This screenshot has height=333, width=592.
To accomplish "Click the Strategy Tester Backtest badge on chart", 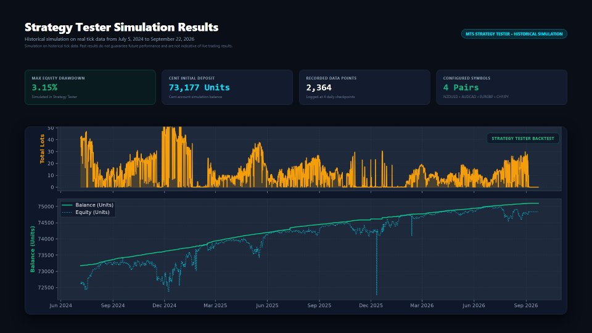I will click(523, 139).
